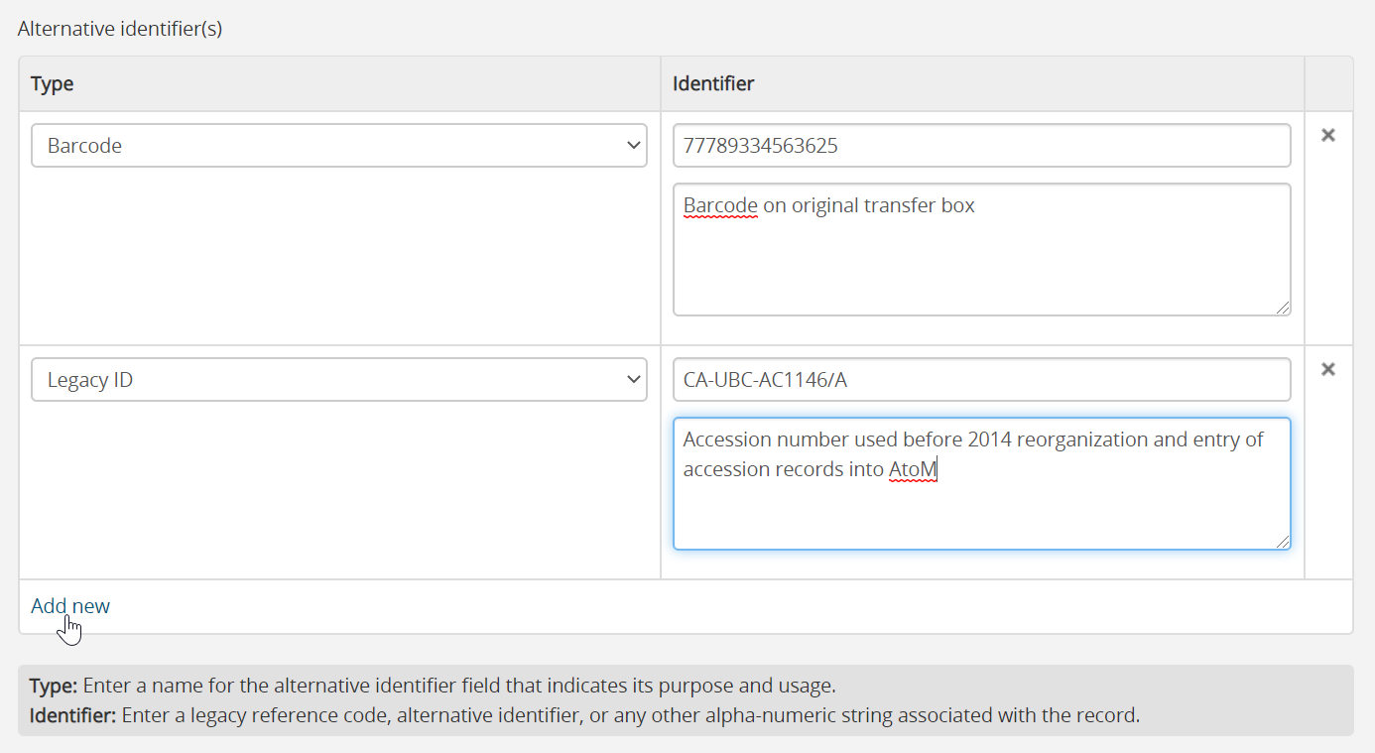
Task: Click the underlined word 'AtoM' in note
Action: click(x=913, y=469)
